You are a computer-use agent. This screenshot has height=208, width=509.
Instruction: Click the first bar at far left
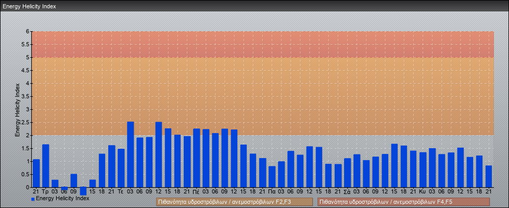pyautogui.click(x=36, y=173)
